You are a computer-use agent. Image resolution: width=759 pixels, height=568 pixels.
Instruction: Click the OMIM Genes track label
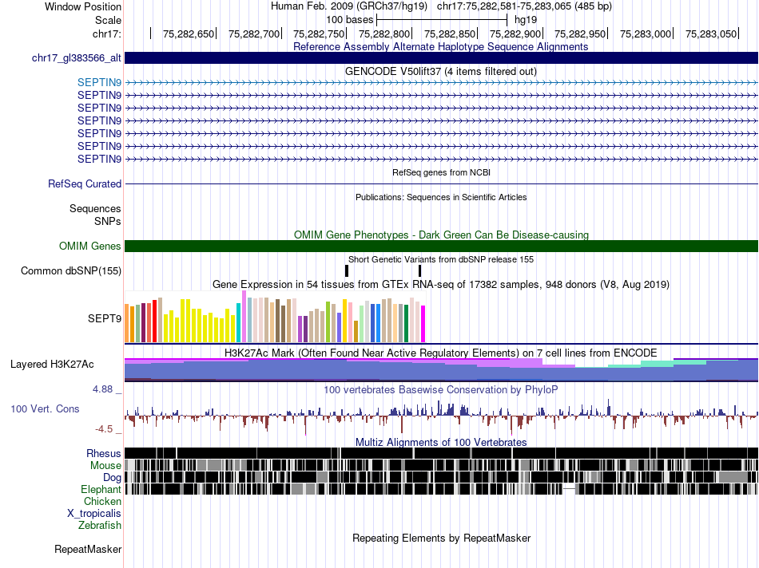pos(89,246)
